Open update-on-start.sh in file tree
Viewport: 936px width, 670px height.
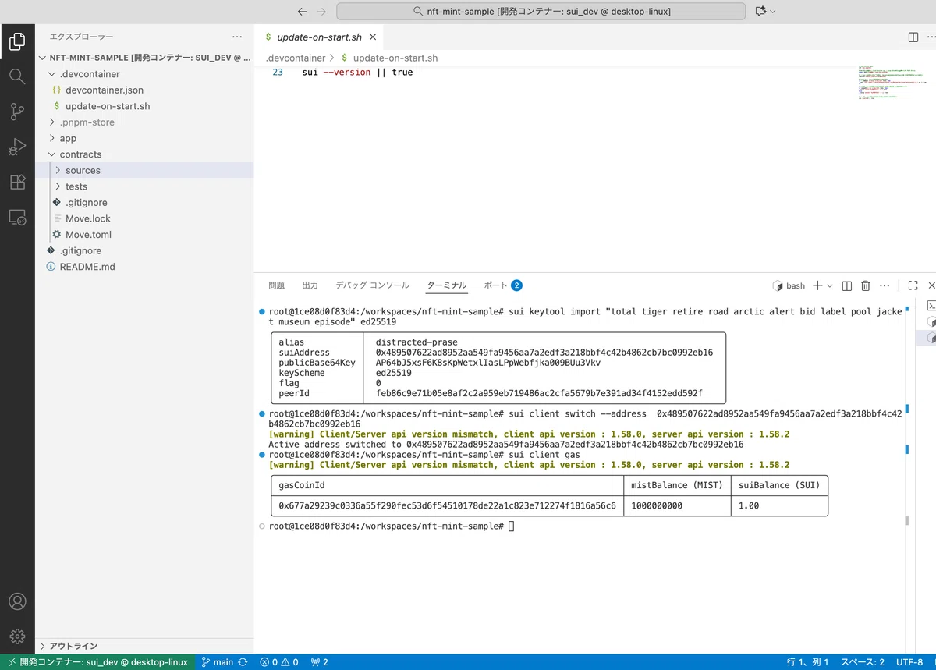click(x=144, y=106)
